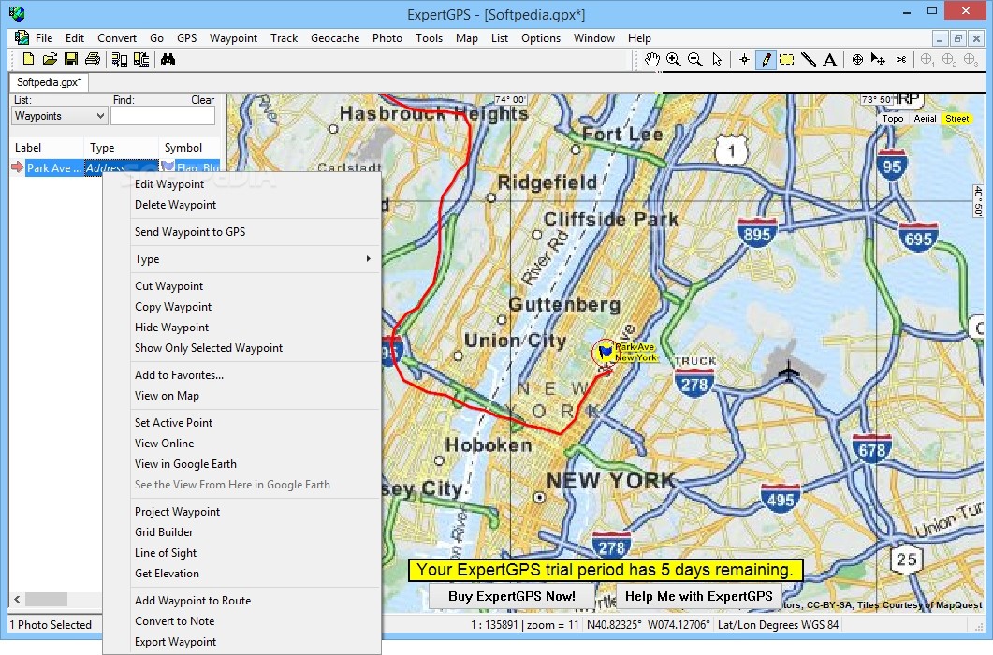Viewport: 993px width, 655px height.
Task: Click the trial period remaining yellow notice
Action: pos(606,570)
